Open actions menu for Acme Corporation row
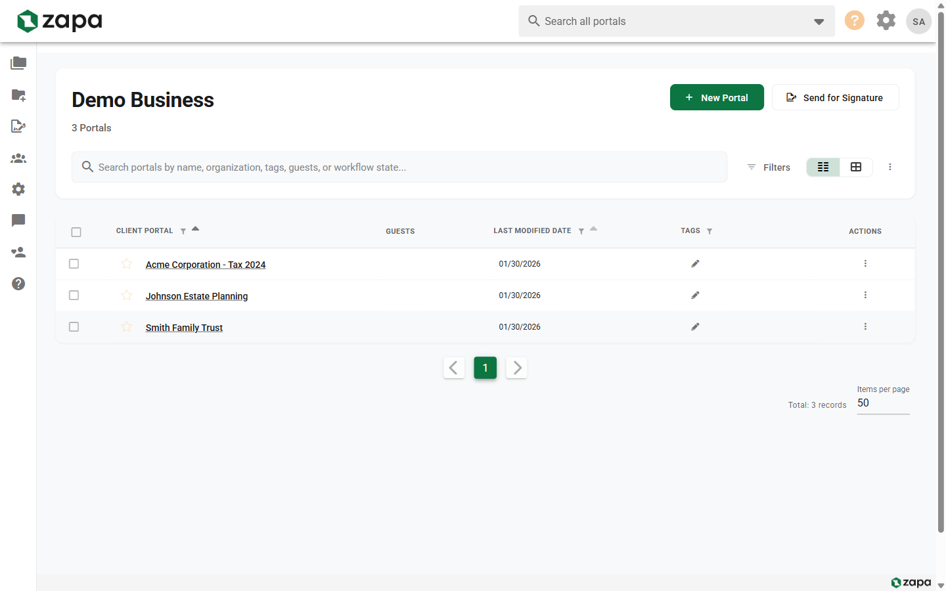Image resolution: width=946 pixels, height=591 pixels. 865,263
